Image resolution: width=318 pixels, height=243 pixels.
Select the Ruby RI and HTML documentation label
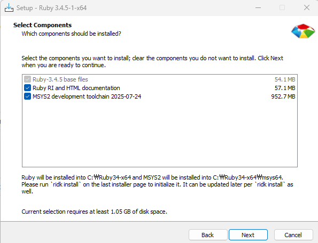[76, 88]
